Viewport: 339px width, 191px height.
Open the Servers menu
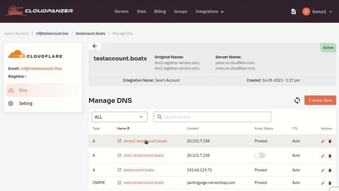pos(121,12)
